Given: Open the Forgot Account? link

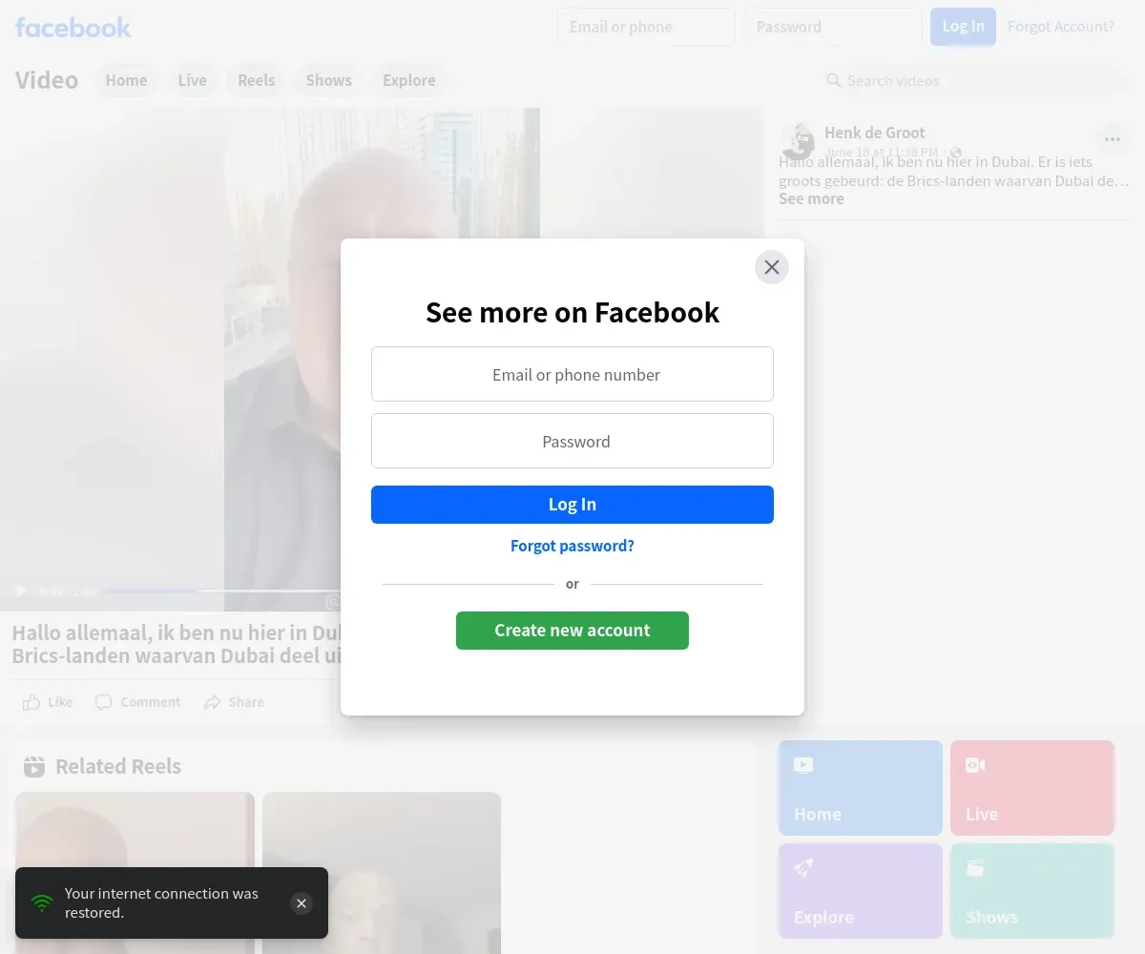Looking at the screenshot, I should point(1061,27).
